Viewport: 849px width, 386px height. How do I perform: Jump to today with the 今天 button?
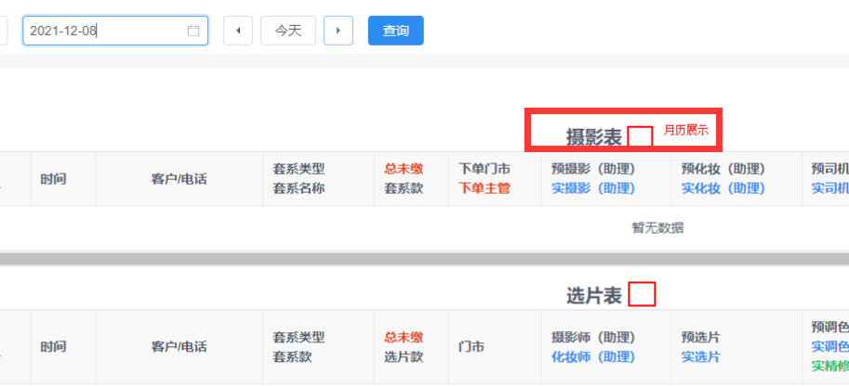coord(288,31)
